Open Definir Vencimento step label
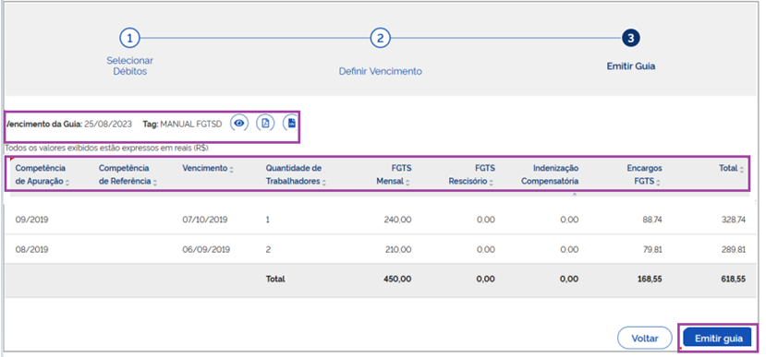 (x=381, y=71)
